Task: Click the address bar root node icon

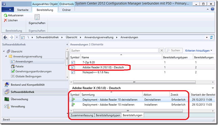Action: [x=23, y=37]
